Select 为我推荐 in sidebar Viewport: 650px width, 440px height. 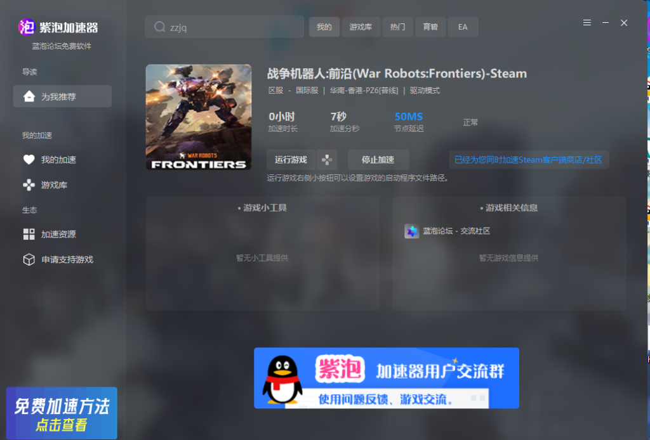point(62,96)
